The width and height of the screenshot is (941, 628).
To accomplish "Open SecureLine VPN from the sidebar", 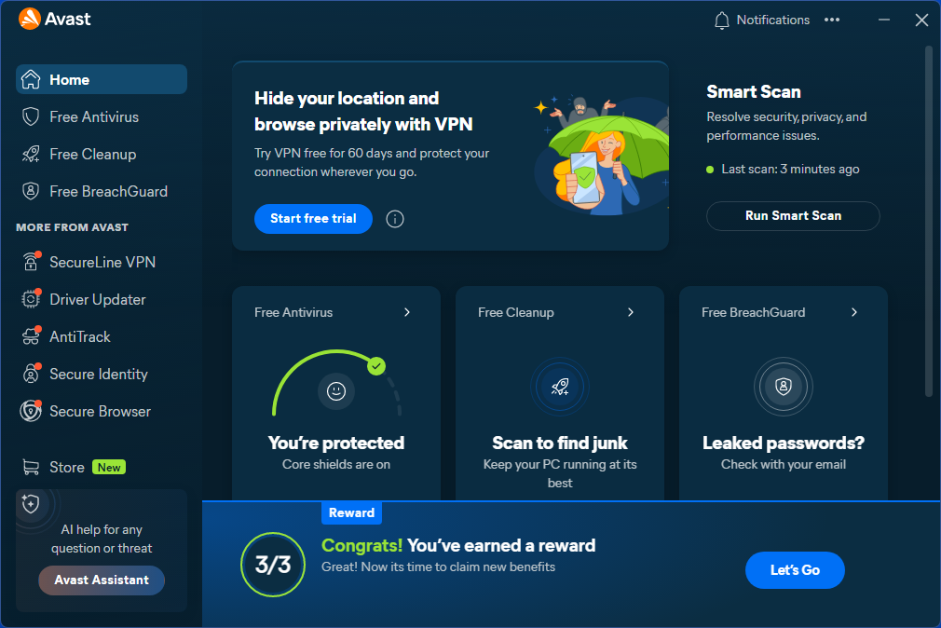I will click(x=102, y=262).
